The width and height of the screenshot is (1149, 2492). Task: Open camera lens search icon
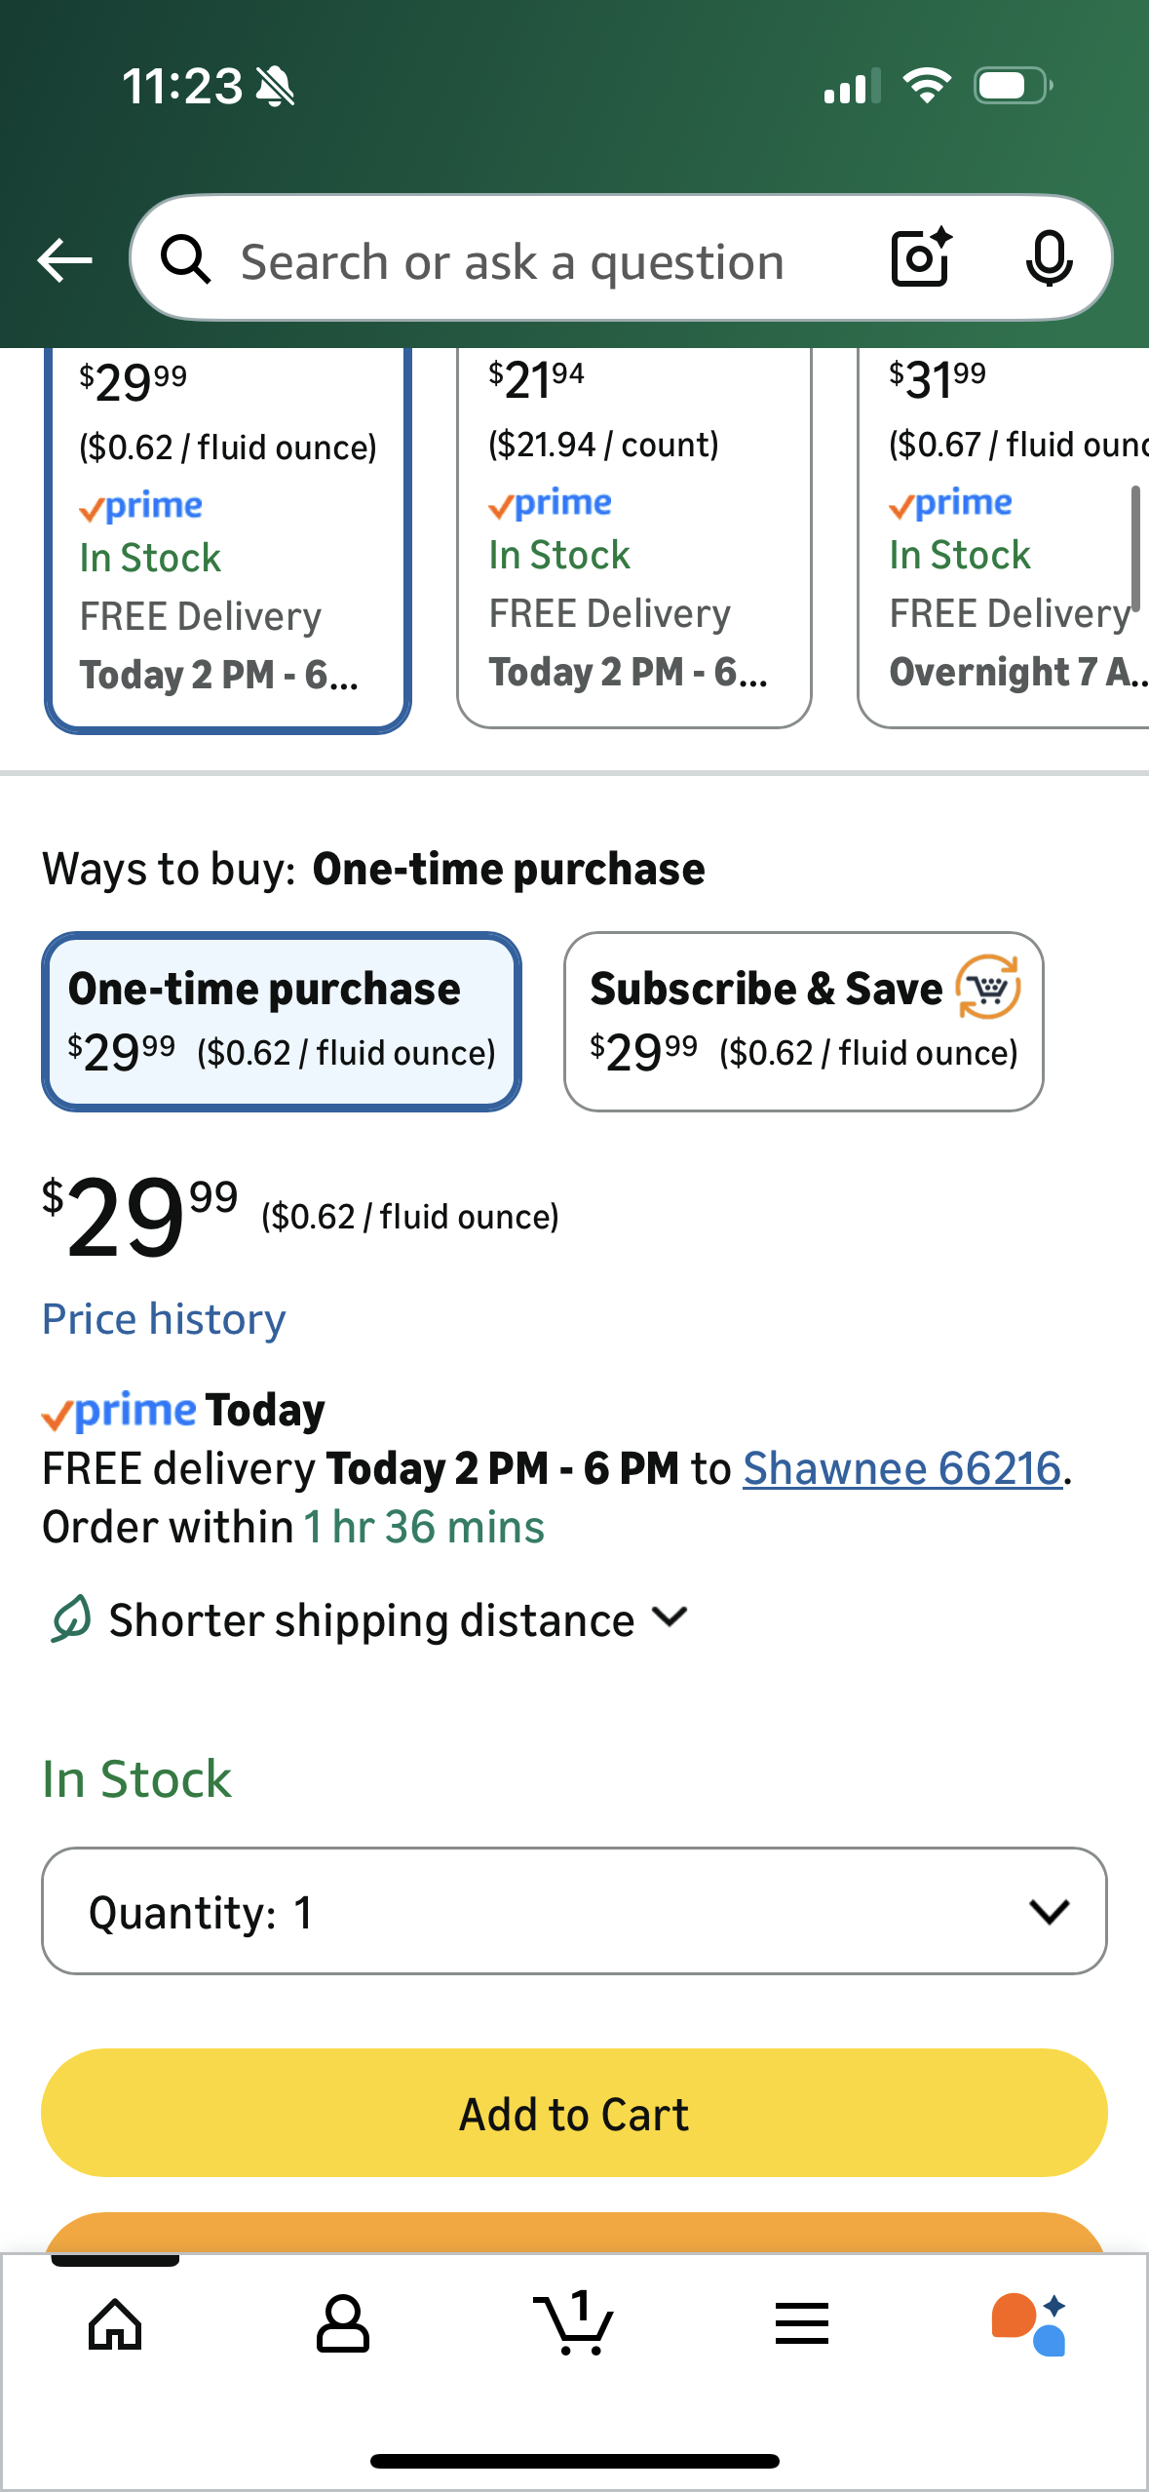[x=921, y=258]
